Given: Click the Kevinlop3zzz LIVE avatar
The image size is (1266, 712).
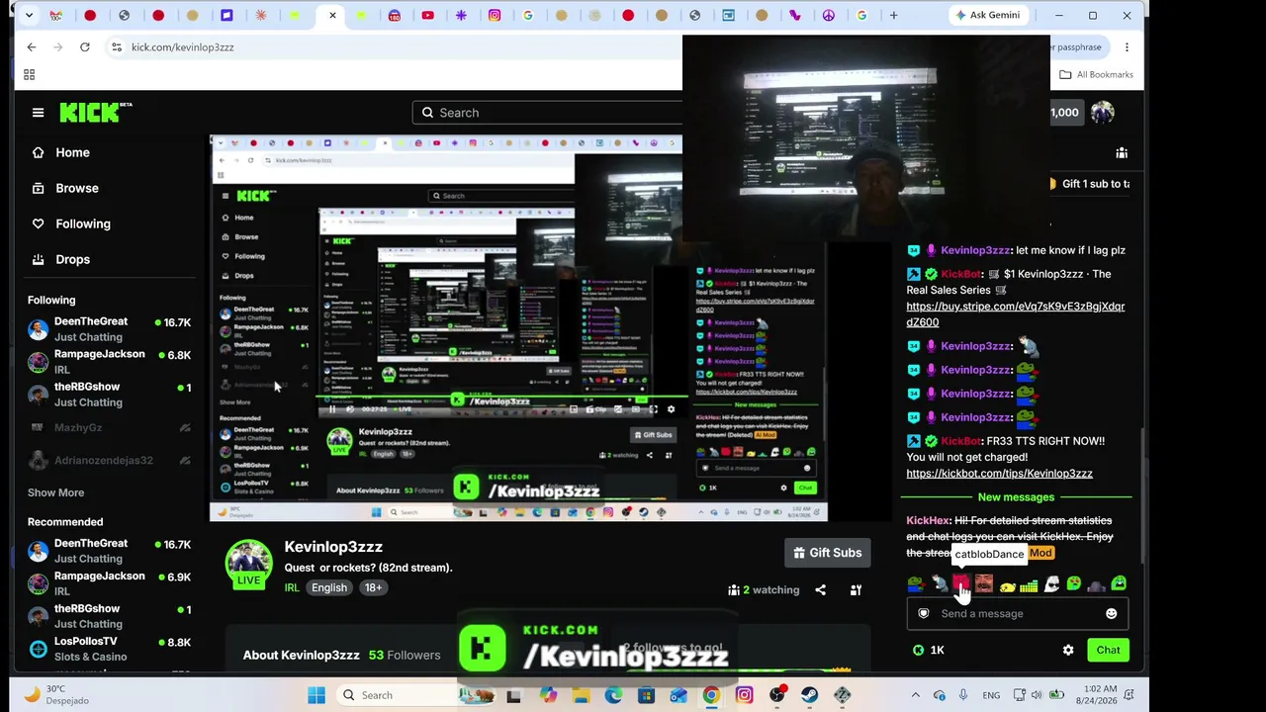Looking at the screenshot, I should [248, 564].
